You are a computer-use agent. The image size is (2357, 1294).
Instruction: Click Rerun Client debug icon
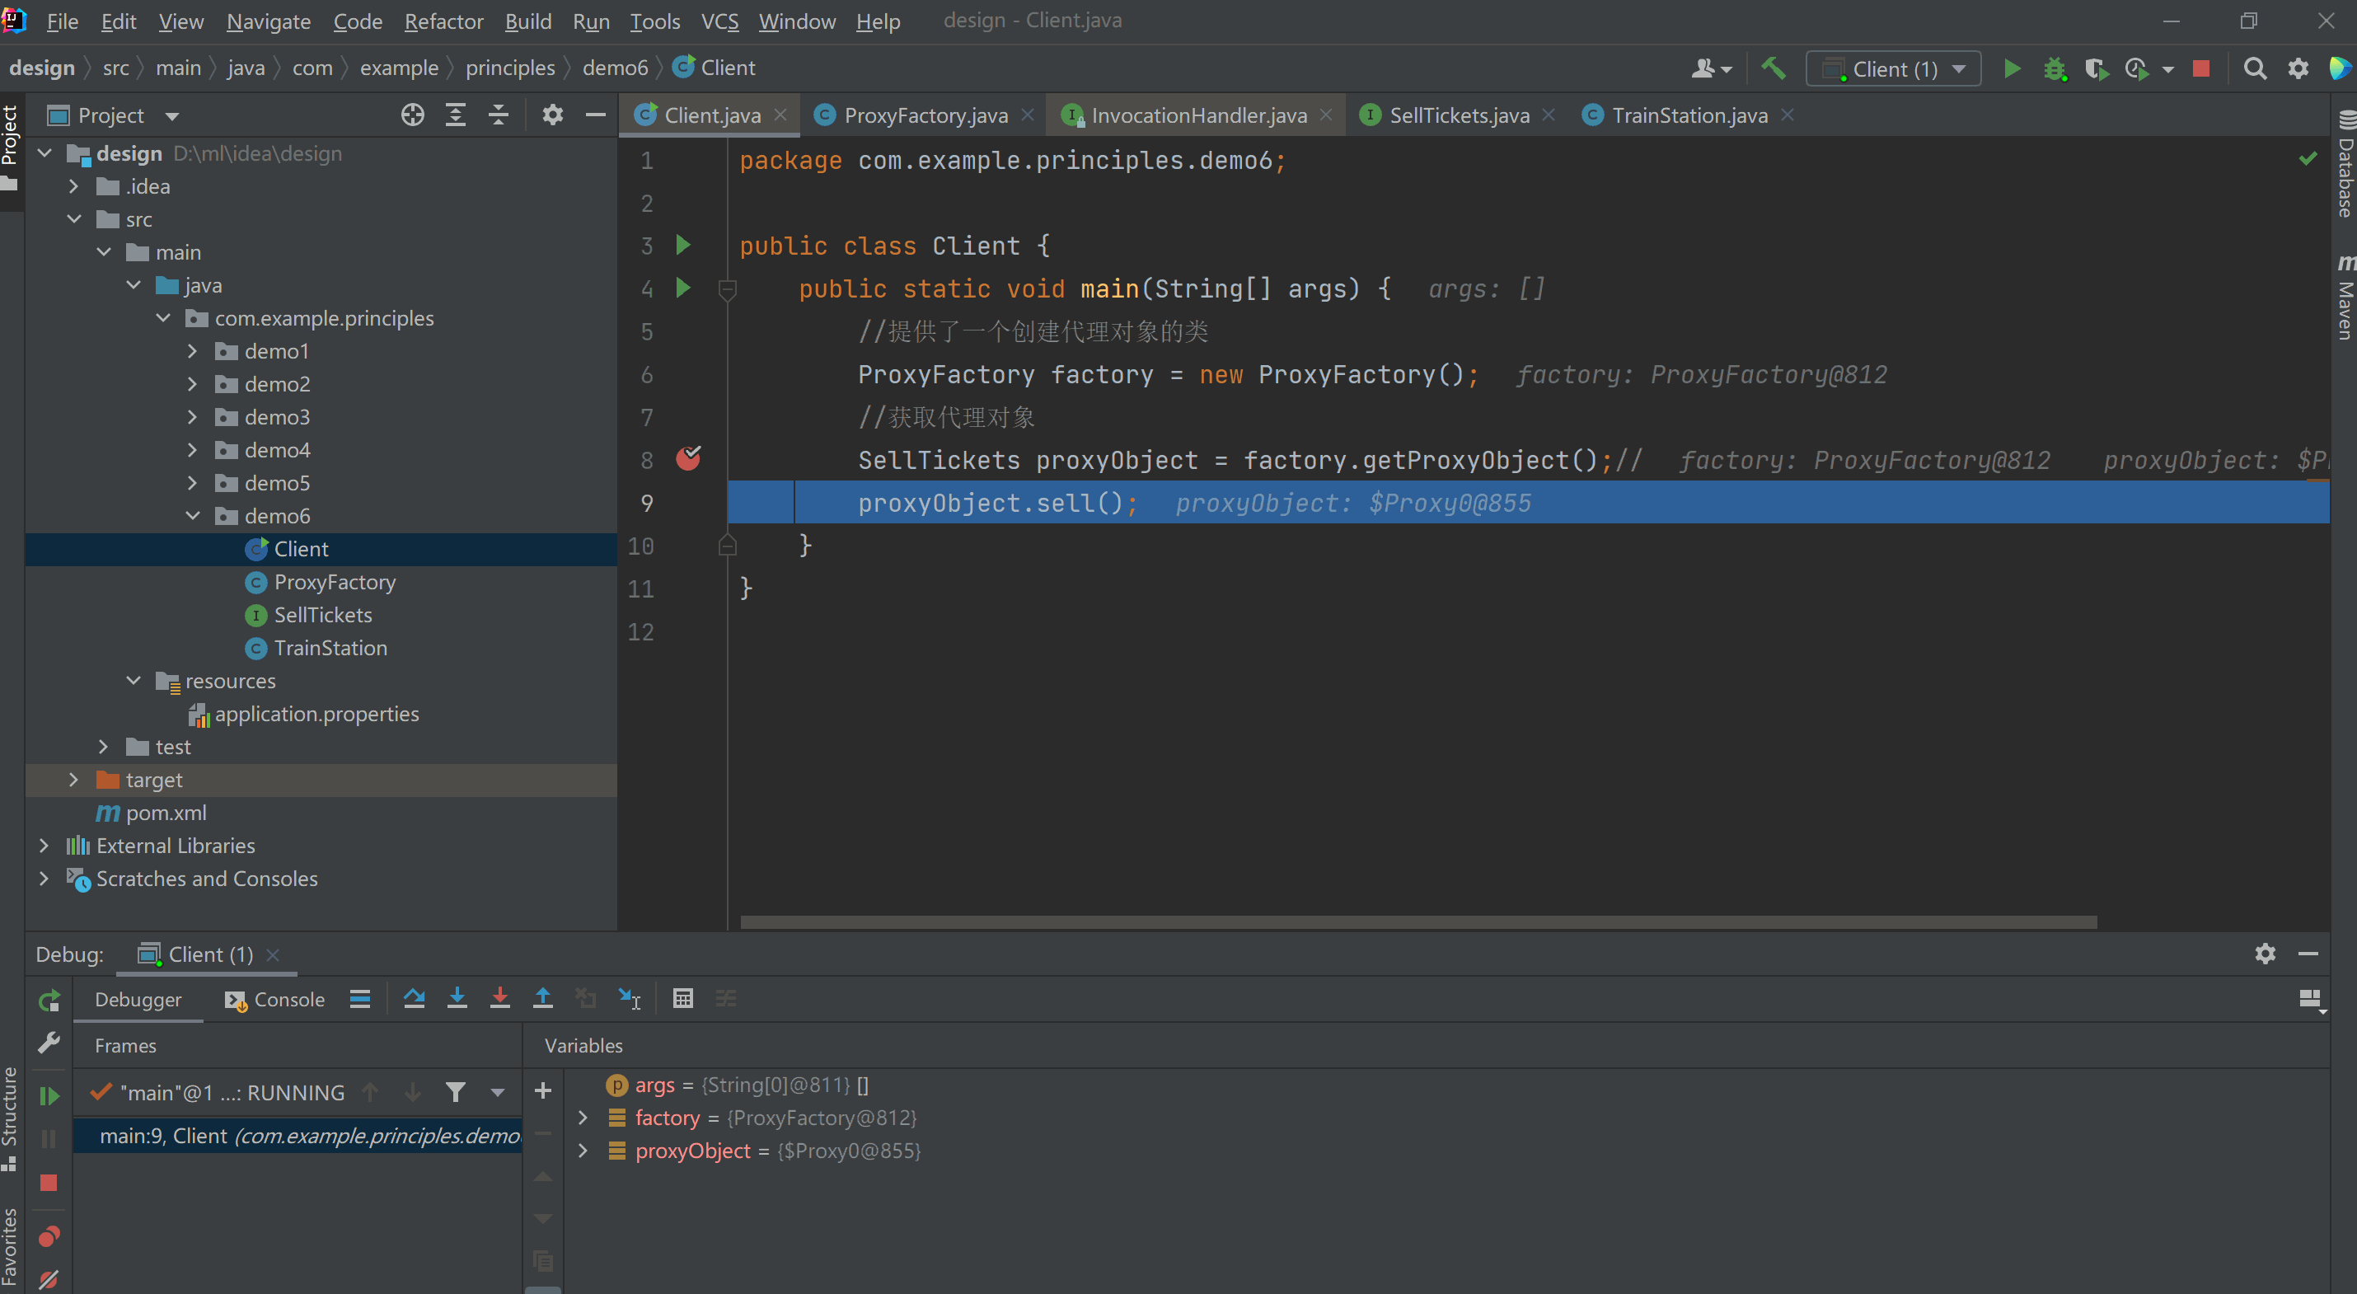click(49, 1001)
